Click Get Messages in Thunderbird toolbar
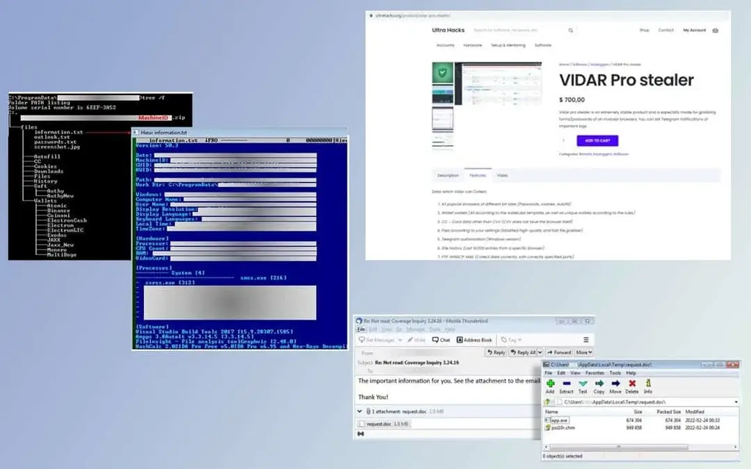 click(x=376, y=340)
